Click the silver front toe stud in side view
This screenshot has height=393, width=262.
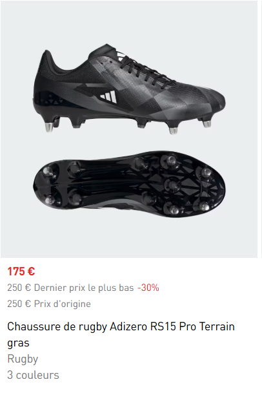(207, 123)
